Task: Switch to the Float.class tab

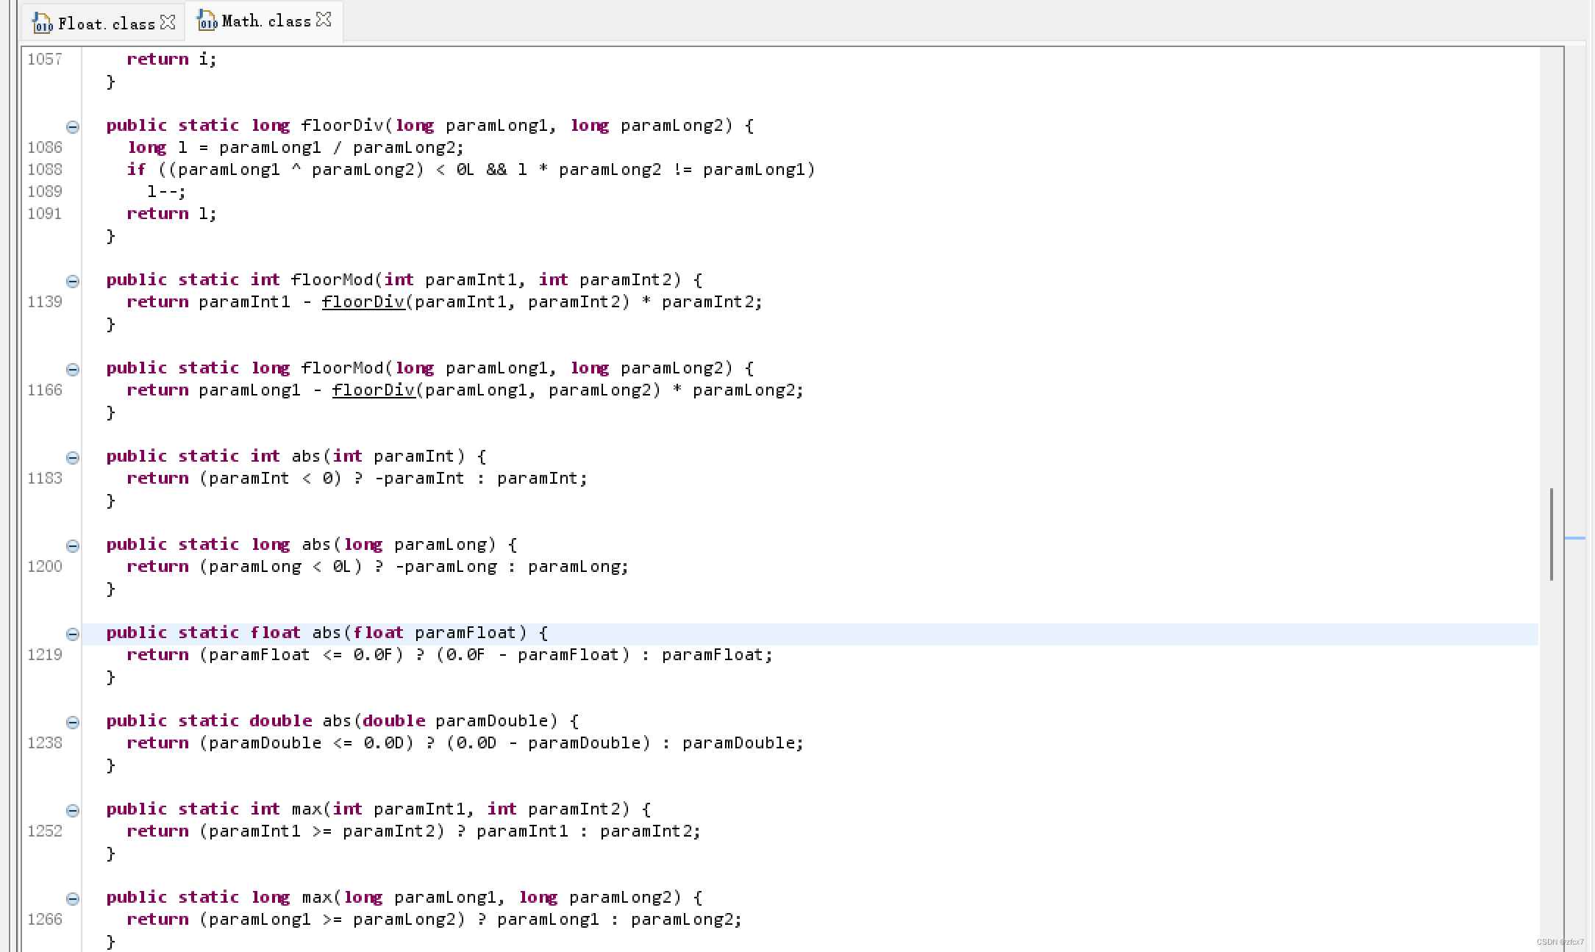Action: click(106, 24)
